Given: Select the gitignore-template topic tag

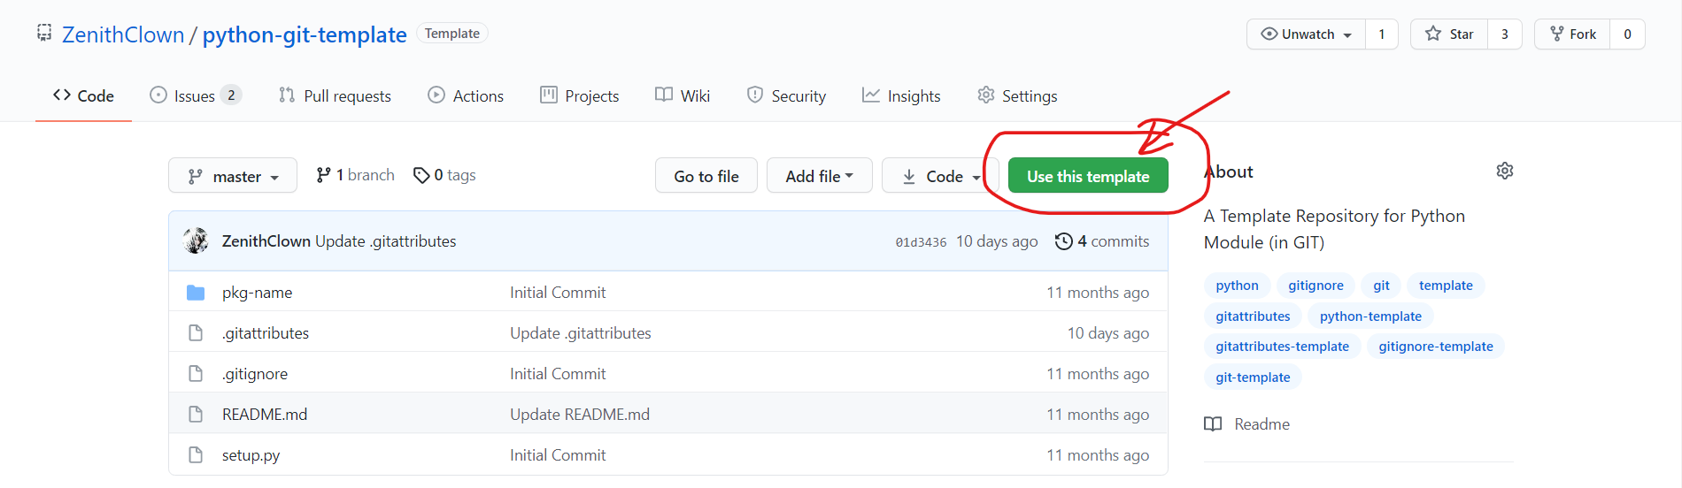Looking at the screenshot, I should 1436,347.
